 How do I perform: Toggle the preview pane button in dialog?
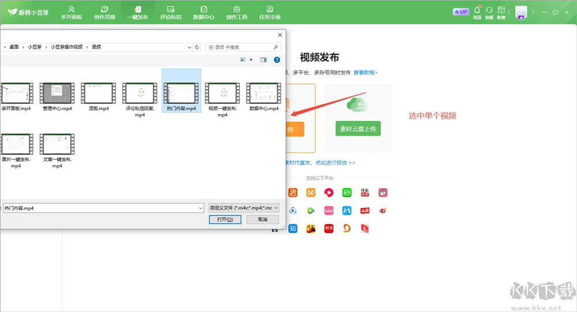click(x=263, y=60)
